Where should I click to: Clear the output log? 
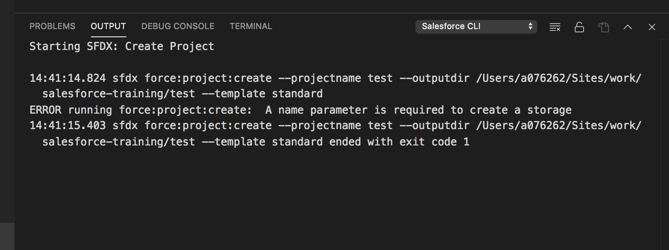pos(554,27)
